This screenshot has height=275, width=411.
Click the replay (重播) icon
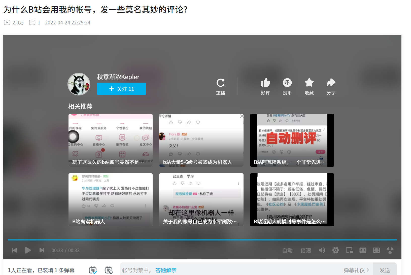pyautogui.click(x=220, y=83)
